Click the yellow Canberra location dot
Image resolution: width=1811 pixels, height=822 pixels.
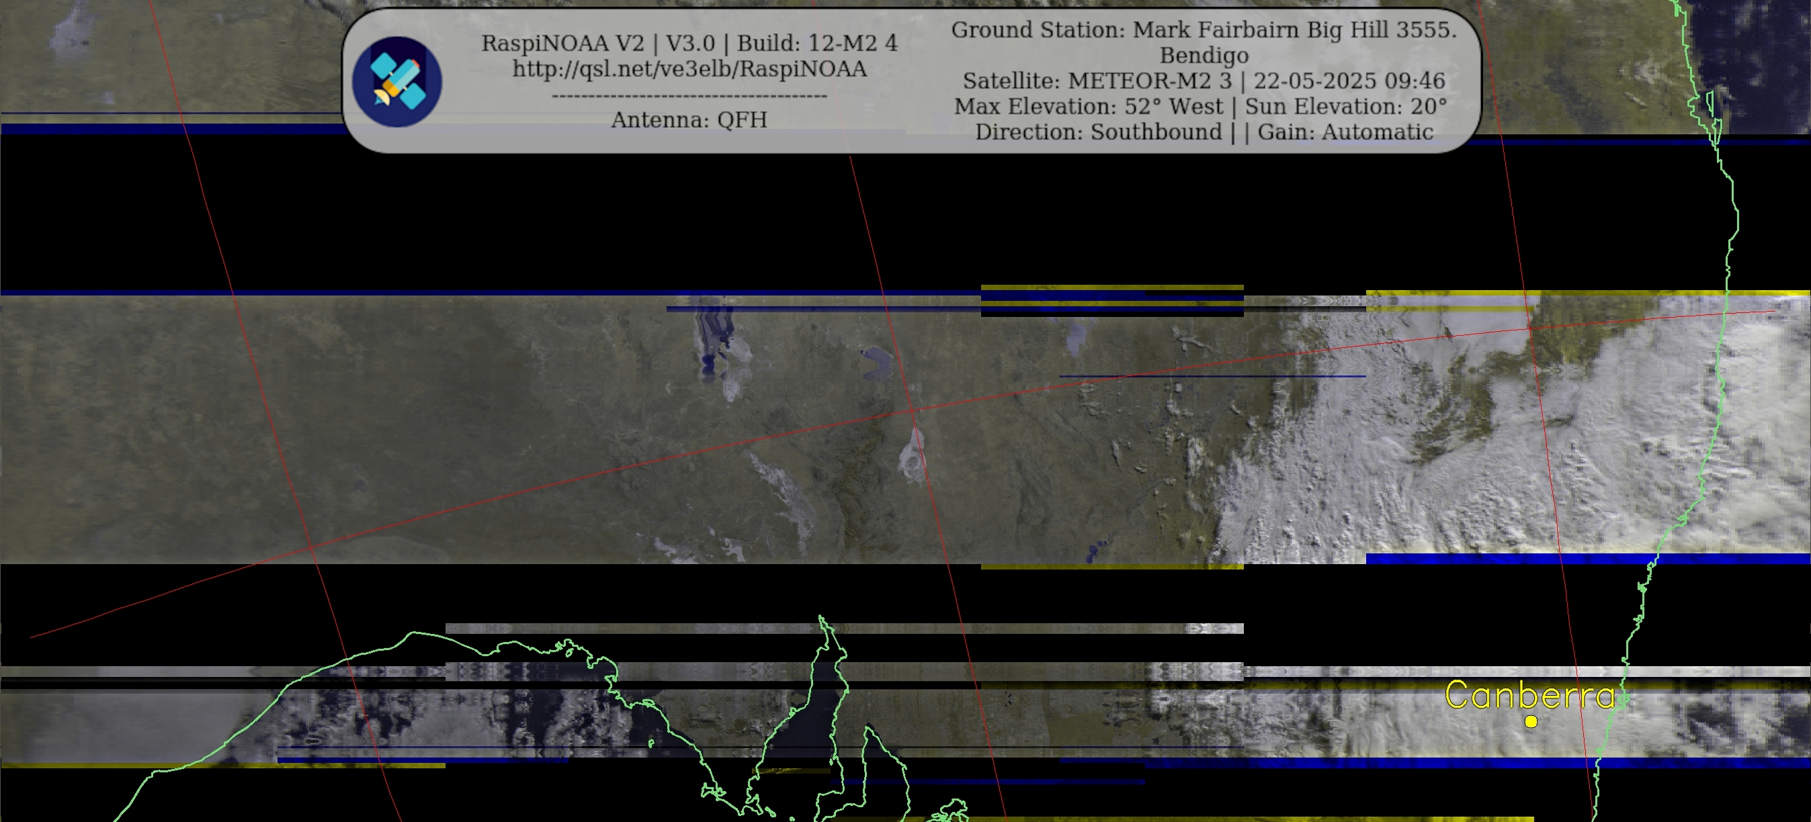click(1531, 721)
